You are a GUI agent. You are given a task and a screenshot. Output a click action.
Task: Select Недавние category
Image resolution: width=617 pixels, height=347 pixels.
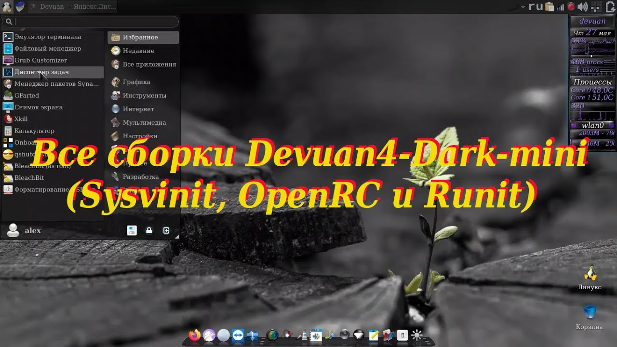pyautogui.click(x=143, y=51)
